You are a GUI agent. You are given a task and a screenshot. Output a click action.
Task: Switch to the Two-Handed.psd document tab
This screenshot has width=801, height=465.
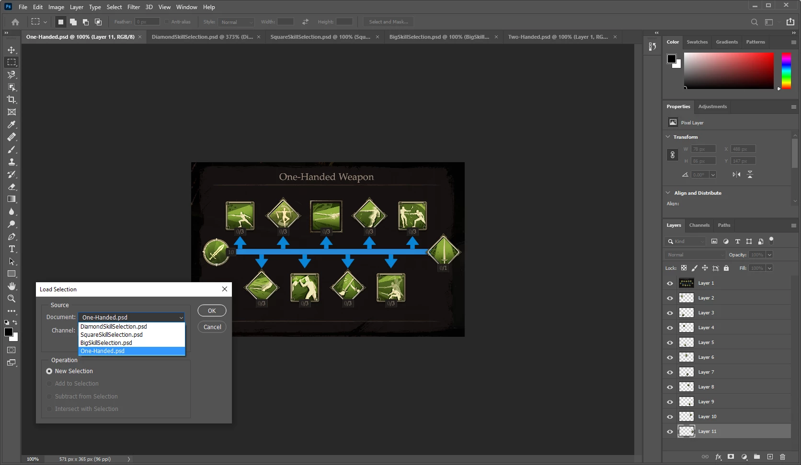click(x=558, y=37)
